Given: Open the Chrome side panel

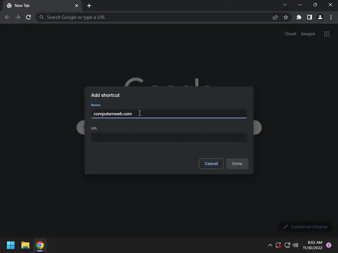Looking at the screenshot, I should point(310,17).
